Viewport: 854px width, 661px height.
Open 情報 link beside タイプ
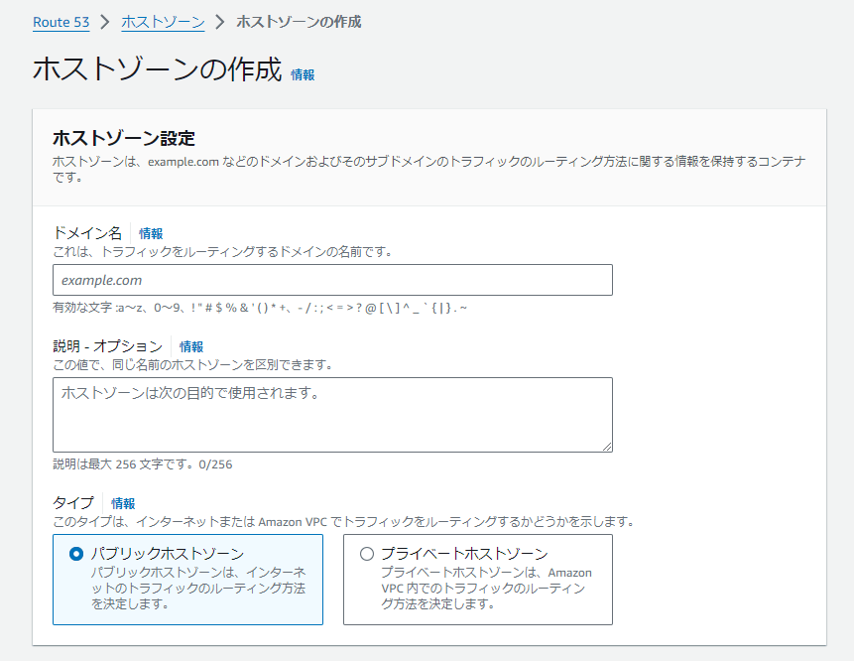coord(123,503)
